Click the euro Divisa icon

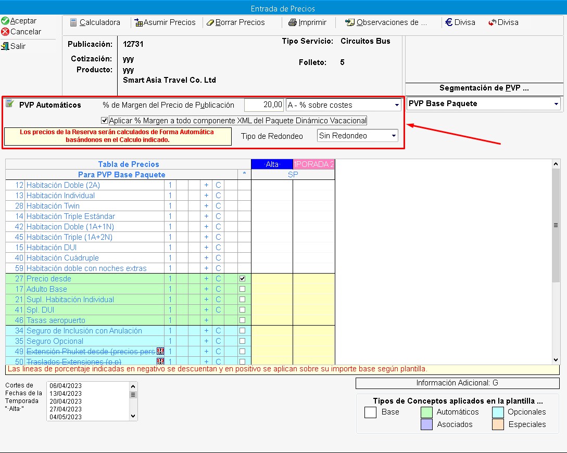(x=449, y=22)
